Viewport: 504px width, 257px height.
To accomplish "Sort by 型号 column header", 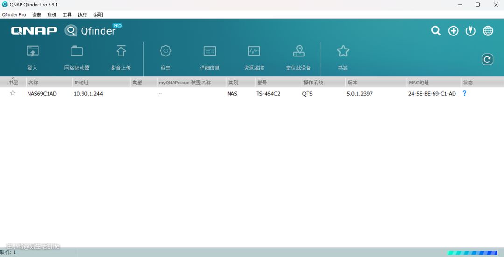I will pos(262,83).
